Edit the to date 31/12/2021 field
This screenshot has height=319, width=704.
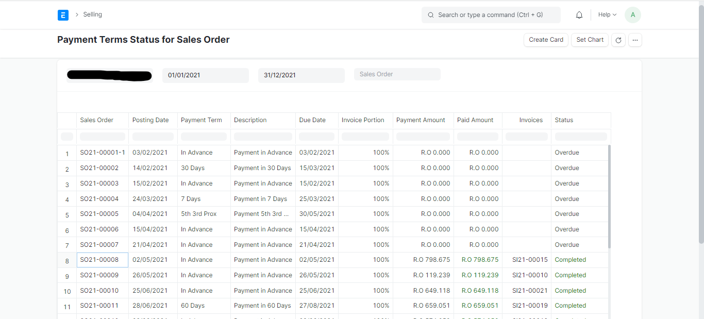(301, 75)
